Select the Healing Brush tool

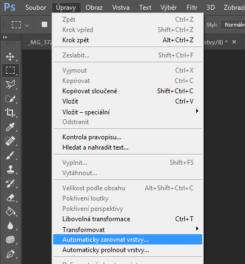pos(10,141)
